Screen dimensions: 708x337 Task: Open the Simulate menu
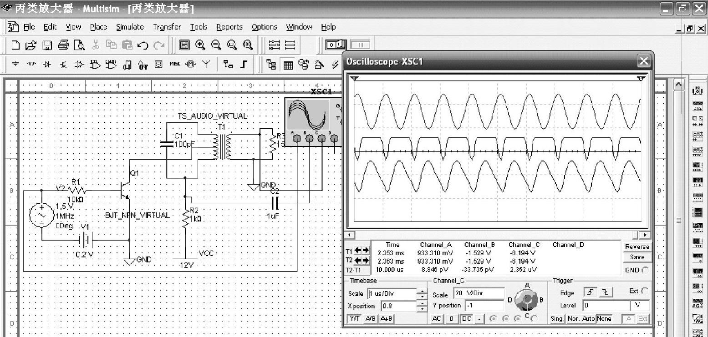[130, 27]
